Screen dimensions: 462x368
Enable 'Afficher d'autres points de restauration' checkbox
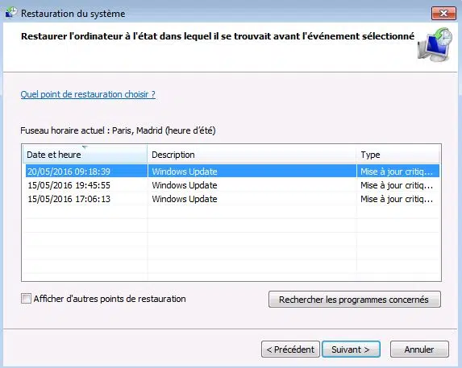pyautogui.click(x=26, y=299)
